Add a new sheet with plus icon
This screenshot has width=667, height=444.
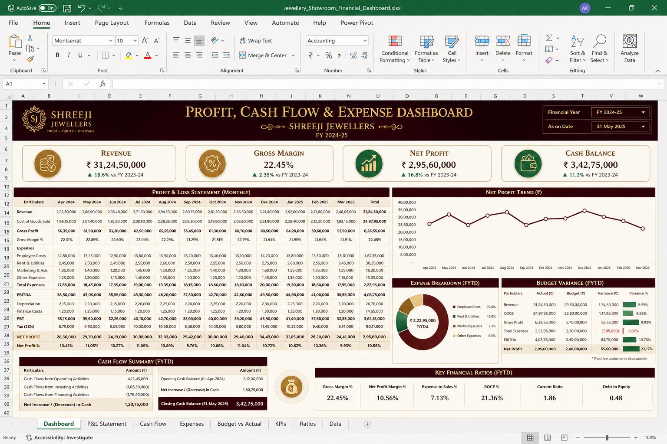[367, 424]
